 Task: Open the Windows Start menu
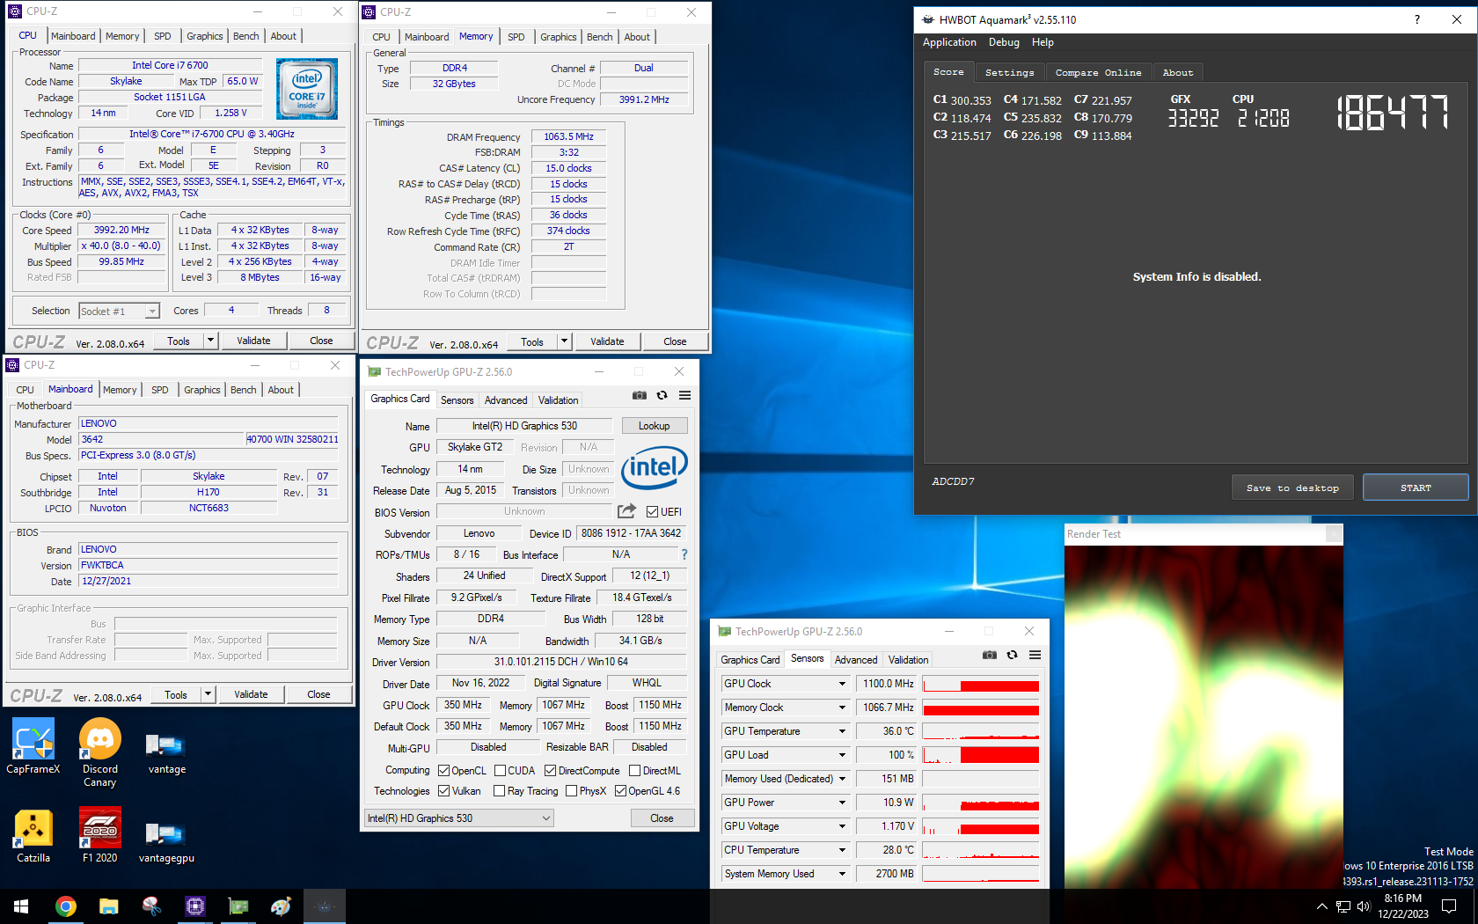click(21, 906)
